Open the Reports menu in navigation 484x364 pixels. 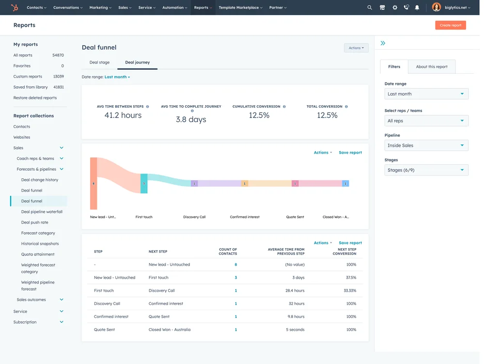coord(203,7)
